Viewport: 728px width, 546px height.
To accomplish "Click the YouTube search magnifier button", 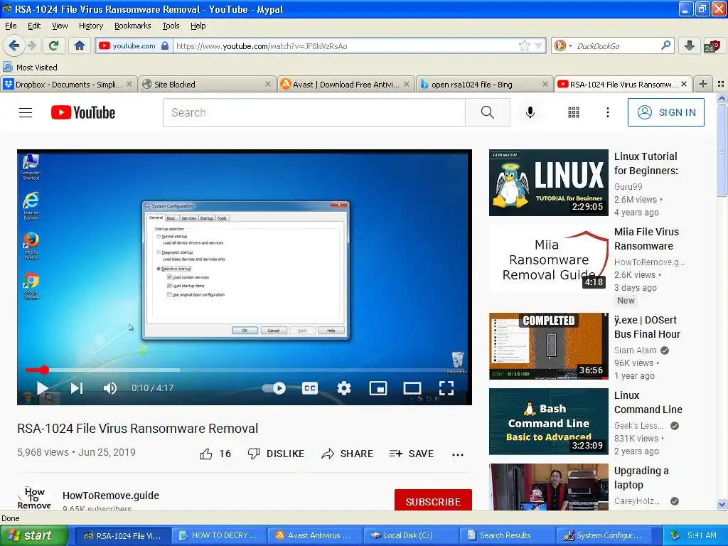I will click(x=488, y=112).
